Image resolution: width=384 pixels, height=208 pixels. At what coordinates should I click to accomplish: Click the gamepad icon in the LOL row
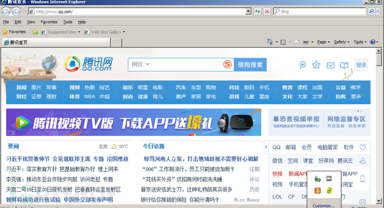(362, 201)
